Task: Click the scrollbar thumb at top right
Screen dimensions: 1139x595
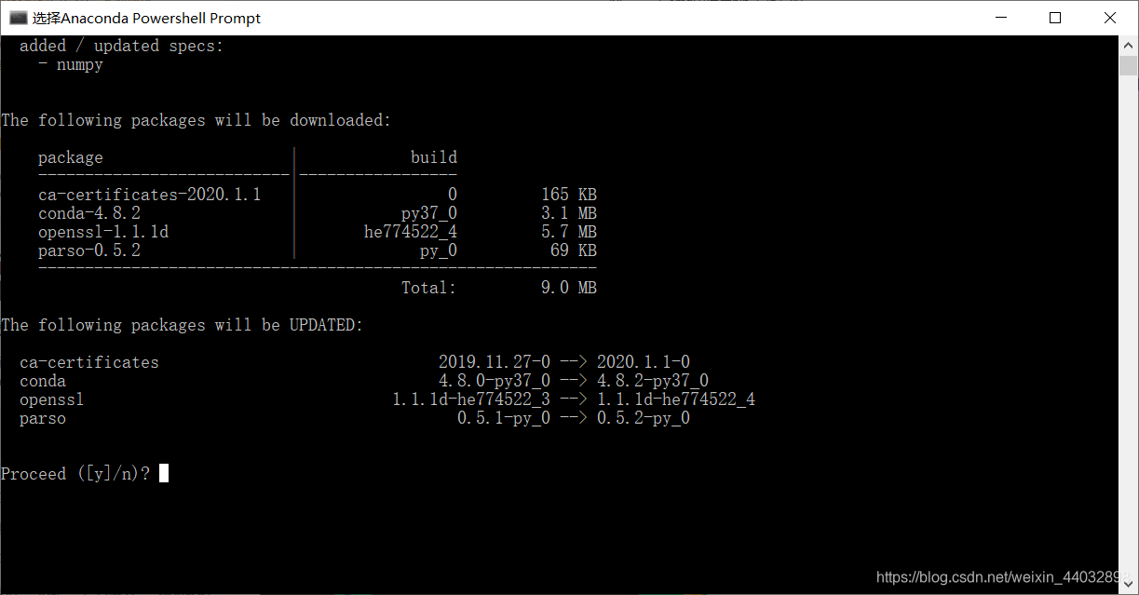Action: pos(1129,65)
